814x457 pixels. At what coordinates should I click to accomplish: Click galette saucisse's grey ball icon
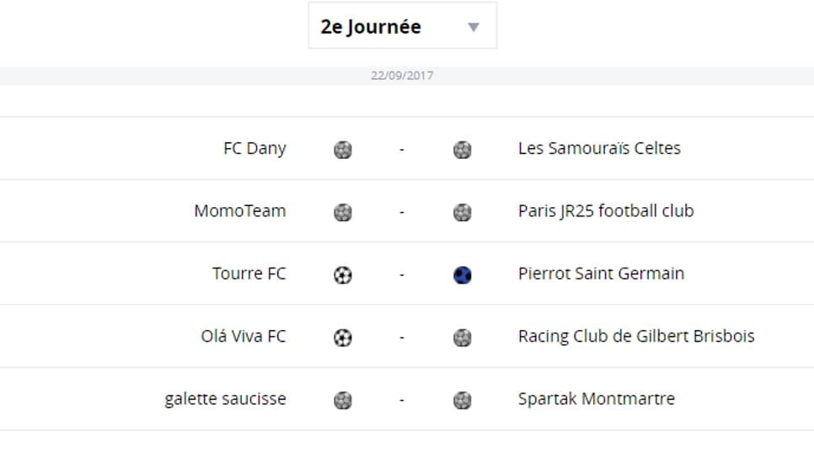coord(343,400)
